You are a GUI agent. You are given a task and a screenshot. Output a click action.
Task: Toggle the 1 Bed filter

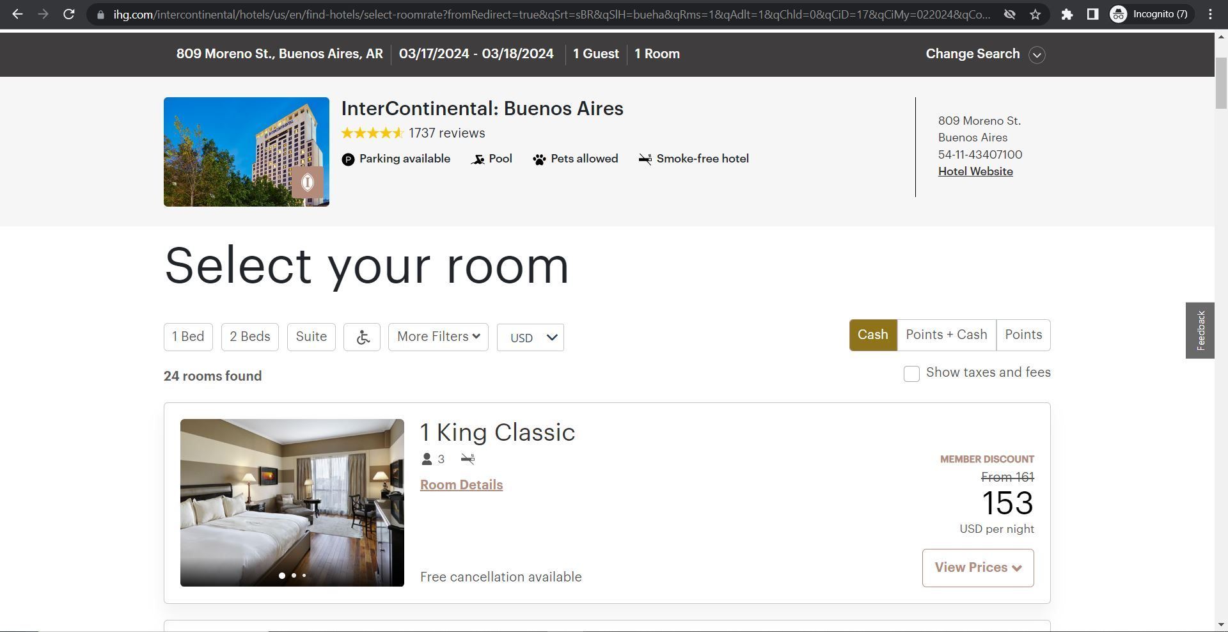pos(188,337)
